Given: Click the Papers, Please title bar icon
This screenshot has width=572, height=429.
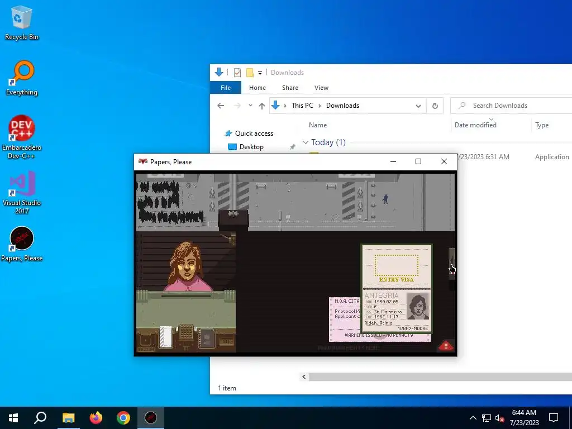Looking at the screenshot, I should pyautogui.click(x=142, y=161).
